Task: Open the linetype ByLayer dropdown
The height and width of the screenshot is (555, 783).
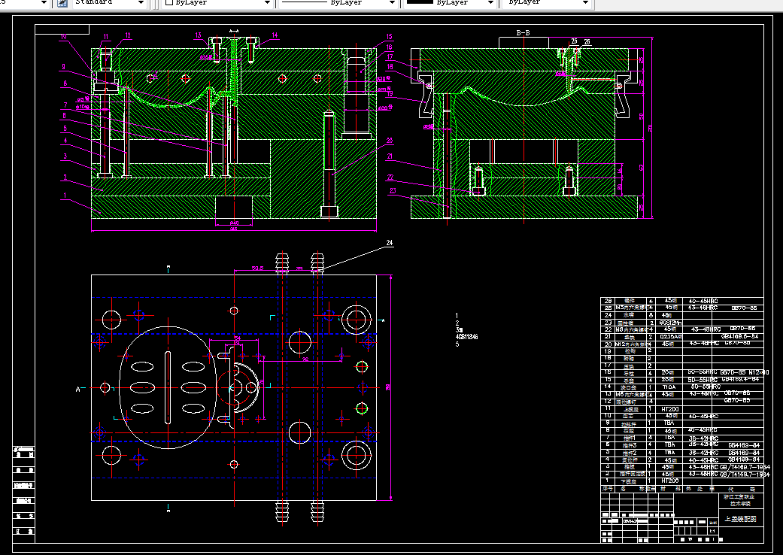Action: click(393, 2)
